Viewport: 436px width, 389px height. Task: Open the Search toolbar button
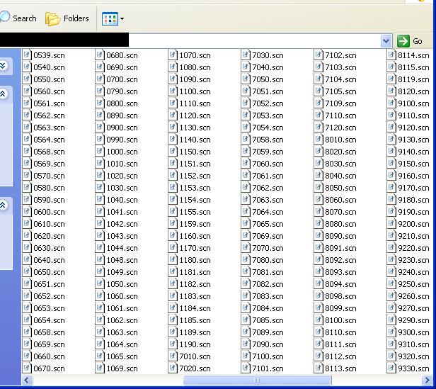[x=18, y=18]
